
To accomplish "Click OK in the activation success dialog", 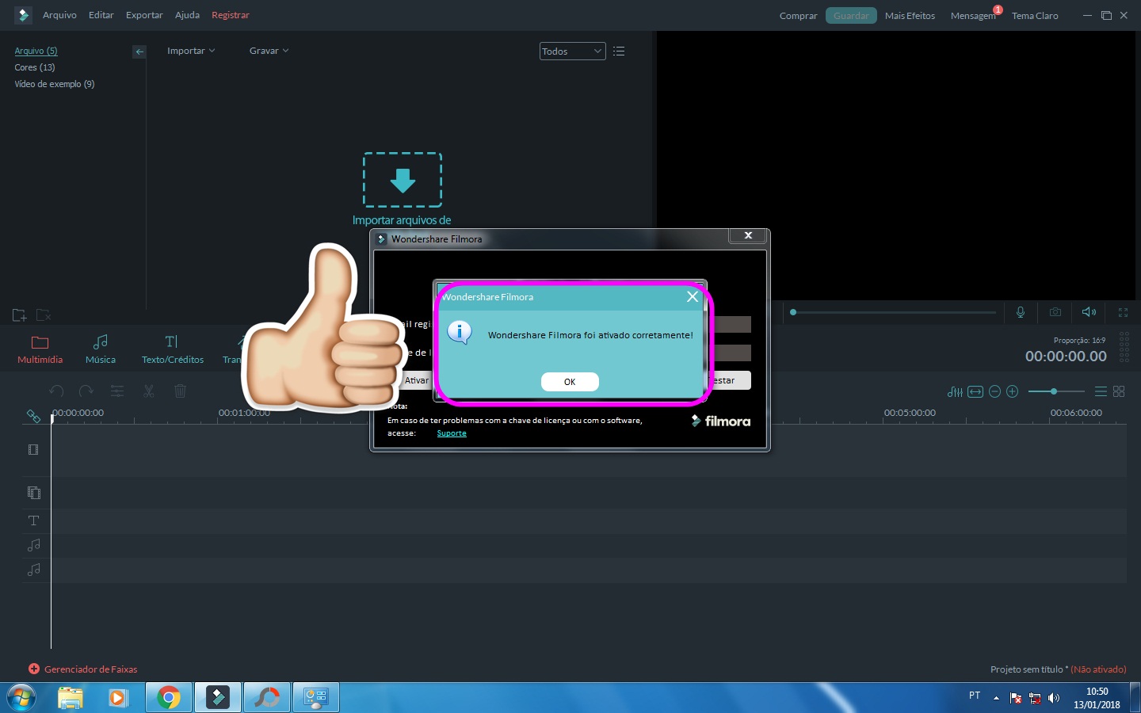I will tap(570, 382).
